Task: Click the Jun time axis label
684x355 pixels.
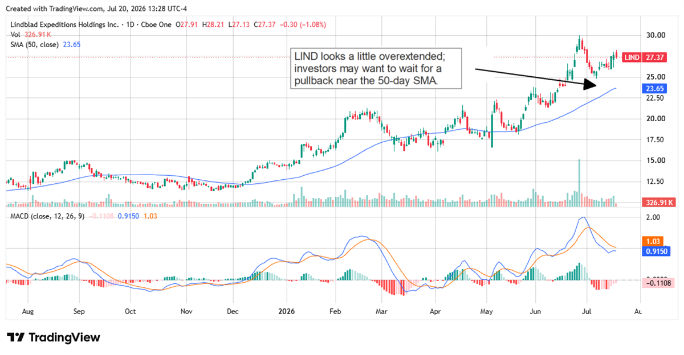Action: coord(536,312)
